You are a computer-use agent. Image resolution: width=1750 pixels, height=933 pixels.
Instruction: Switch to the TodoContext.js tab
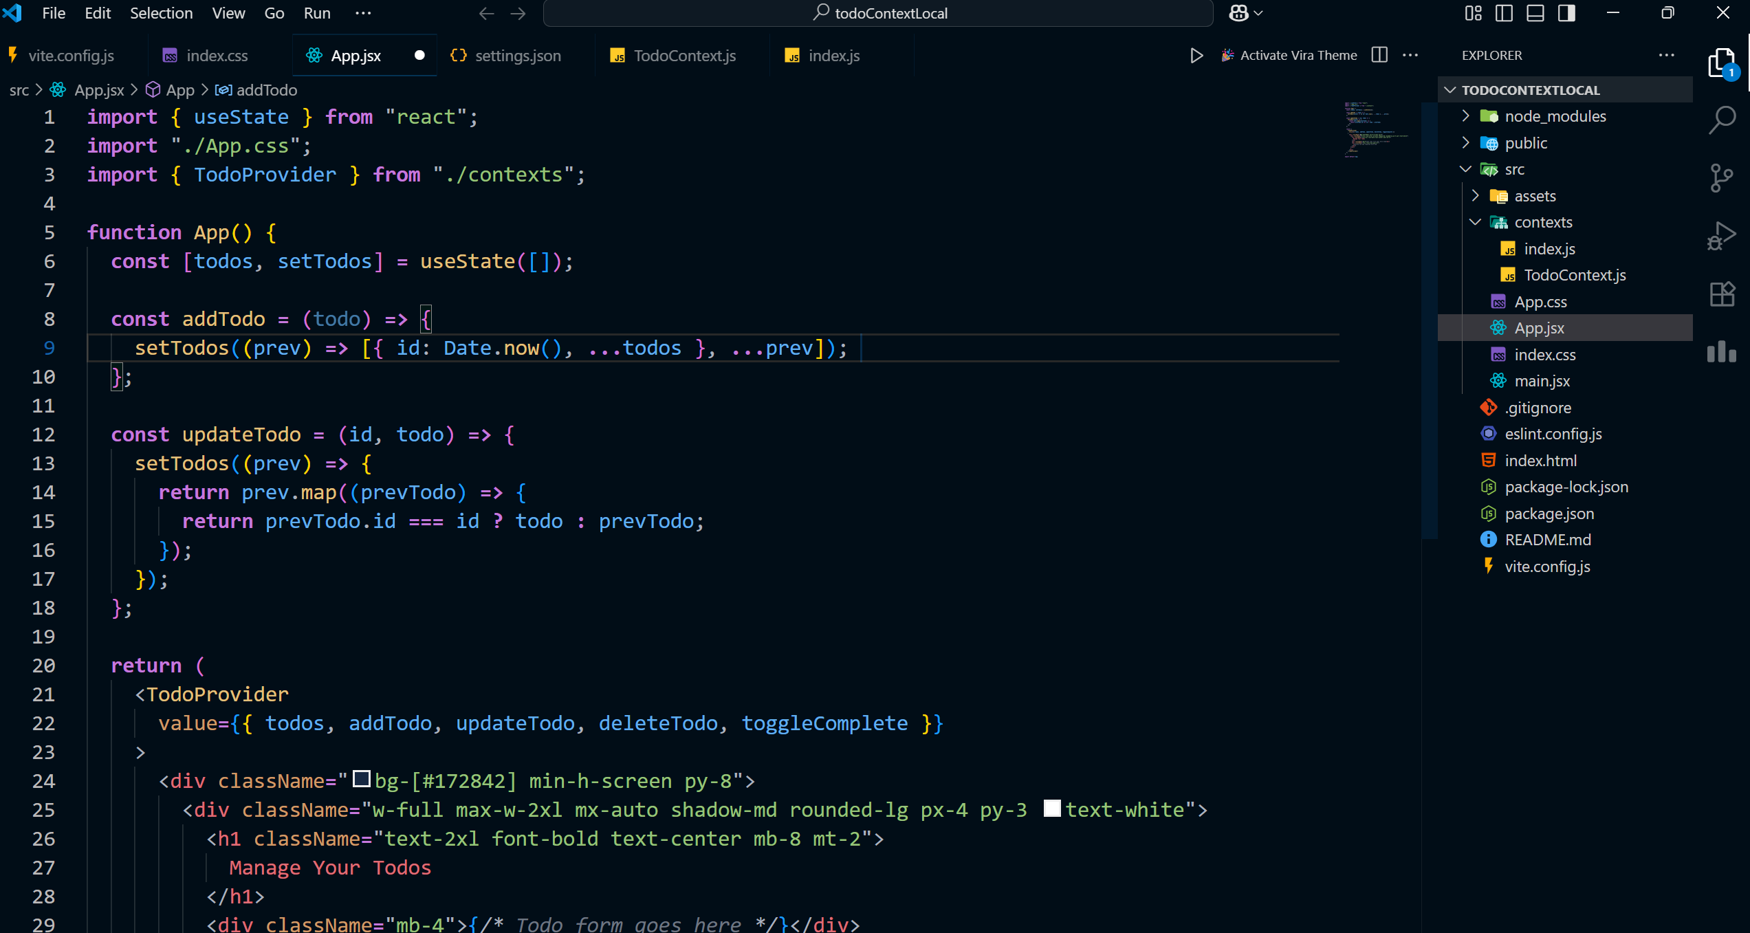pyautogui.click(x=684, y=56)
